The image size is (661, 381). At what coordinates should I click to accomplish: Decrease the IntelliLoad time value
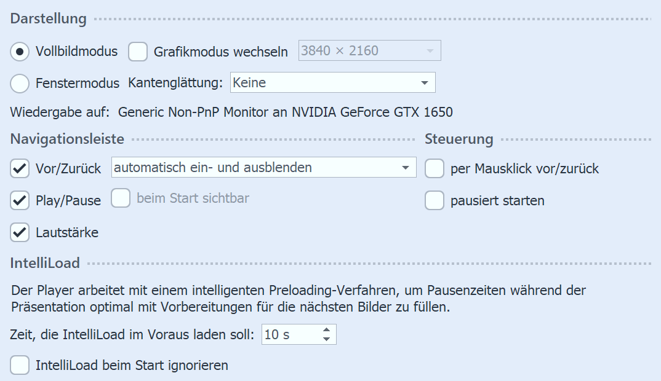pos(327,339)
